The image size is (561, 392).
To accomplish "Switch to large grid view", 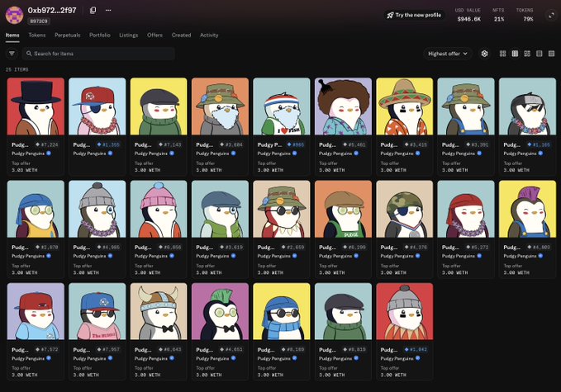I will click(x=502, y=54).
